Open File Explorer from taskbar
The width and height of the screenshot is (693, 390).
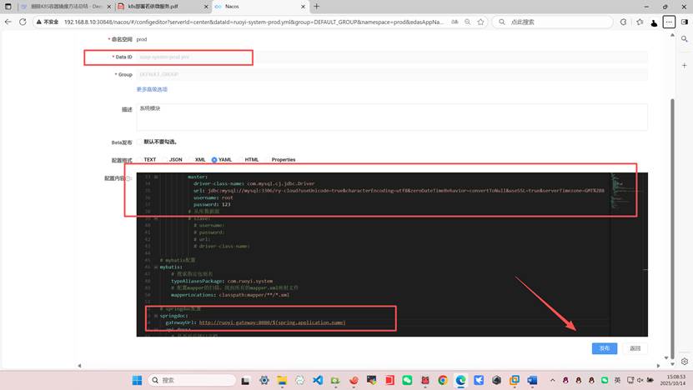[282, 380]
